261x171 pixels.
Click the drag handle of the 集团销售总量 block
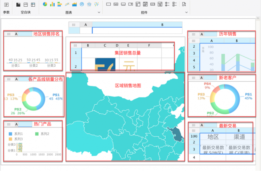75,46
